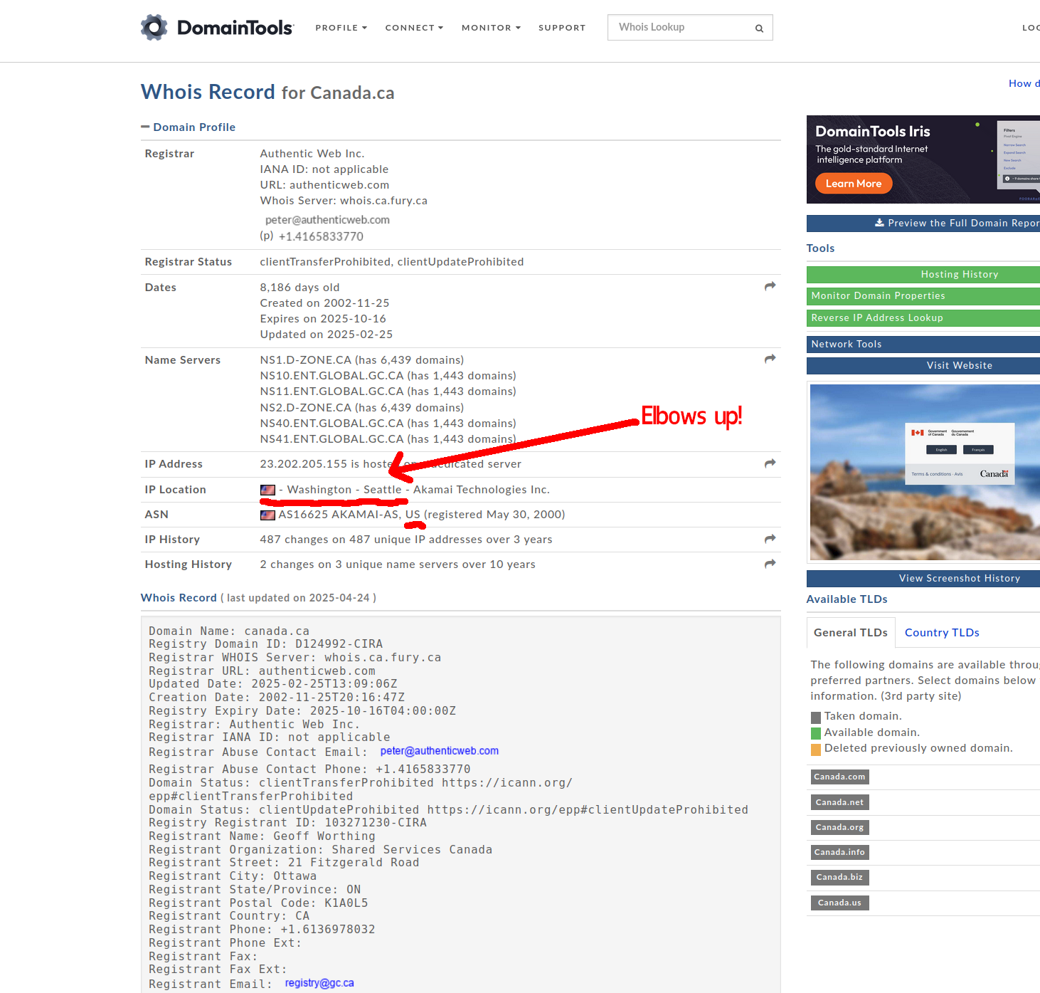Click the Registry Domain ID line
This screenshot has height=993, width=1040.
(265, 643)
